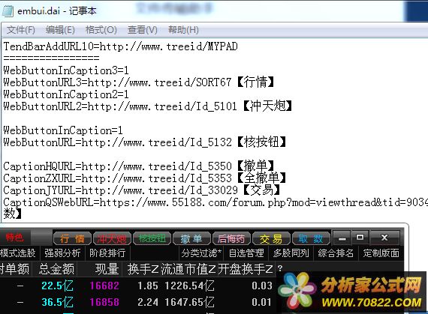The height and width of the screenshot is (314, 428).
Task: Click the 行情 caption button
Action: [x=72, y=238]
